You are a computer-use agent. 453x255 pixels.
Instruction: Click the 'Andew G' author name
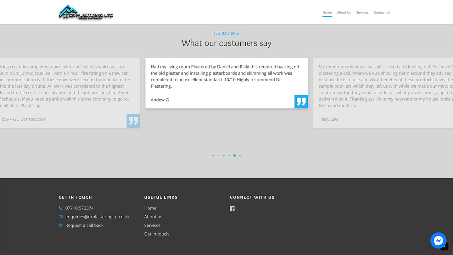pos(160,100)
